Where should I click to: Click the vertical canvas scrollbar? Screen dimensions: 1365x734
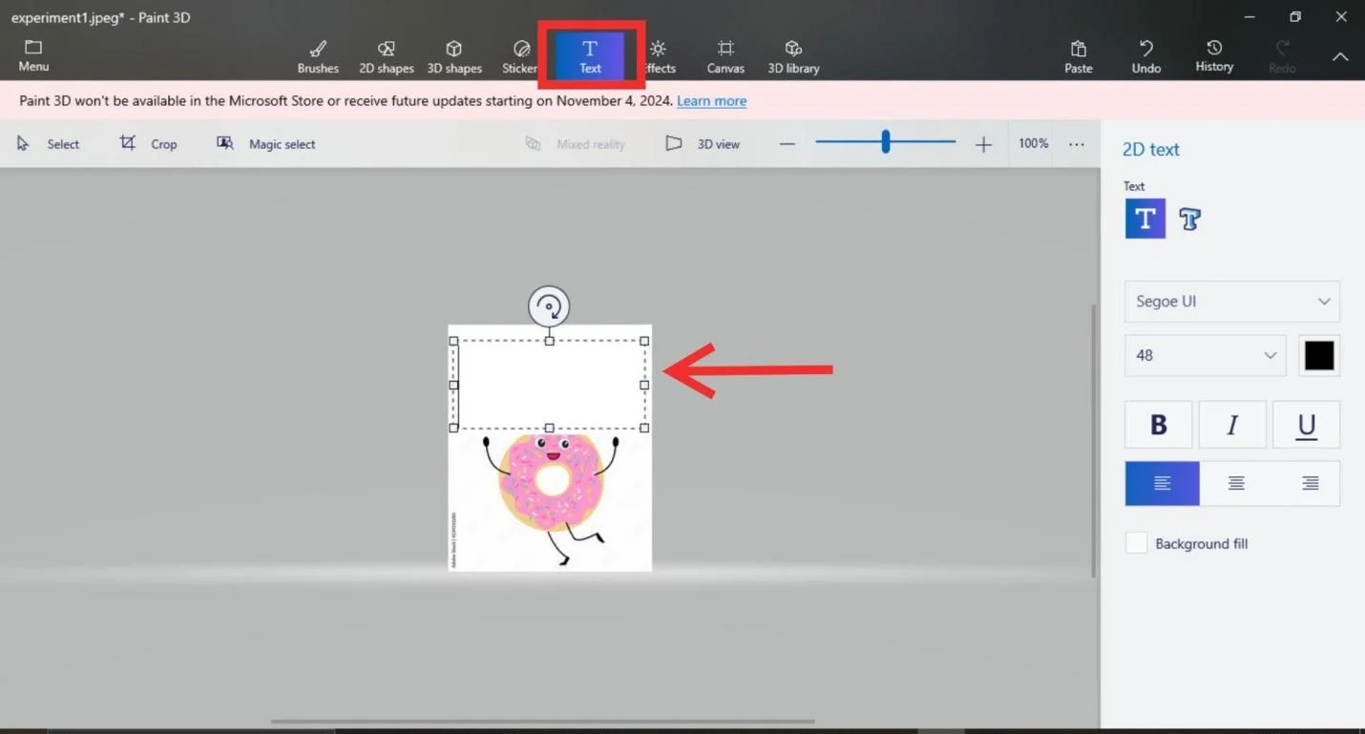tap(1095, 440)
